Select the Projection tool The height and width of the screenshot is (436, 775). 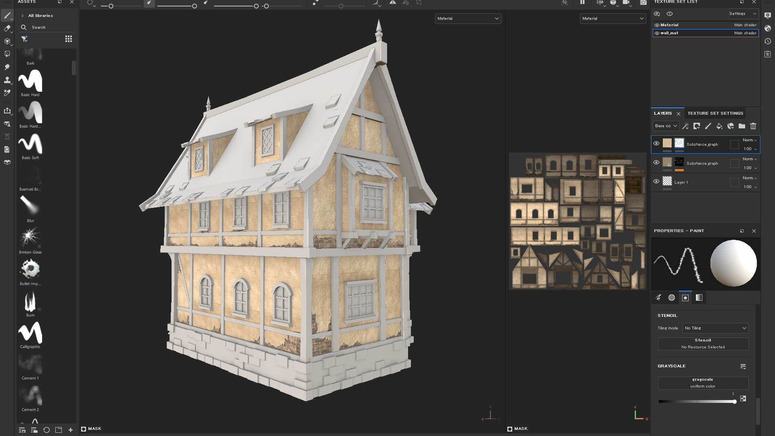tap(7, 41)
